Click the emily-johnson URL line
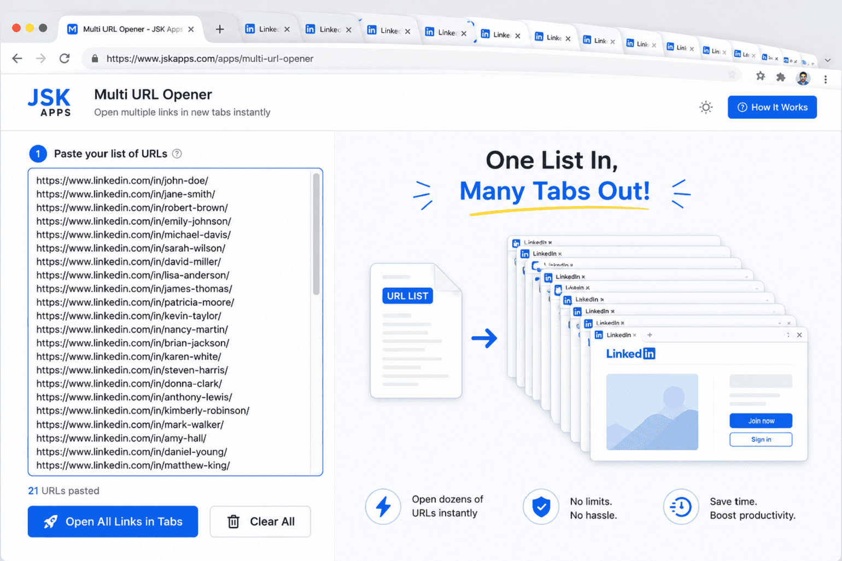The image size is (842, 561). (x=134, y=221)
